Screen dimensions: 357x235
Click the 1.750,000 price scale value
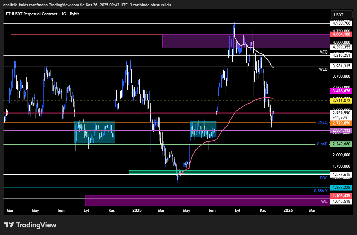[341, 166]
